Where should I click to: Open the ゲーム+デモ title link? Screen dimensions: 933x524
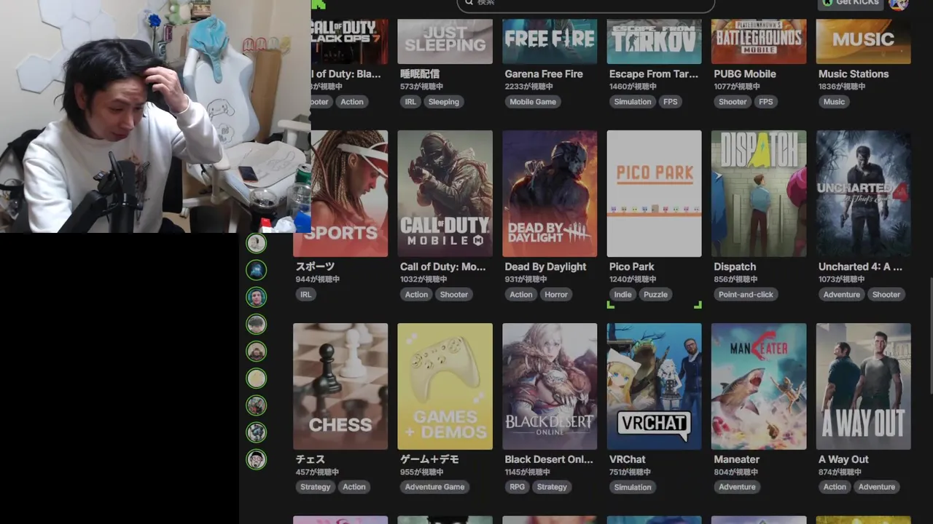click(x=429, y=459)
